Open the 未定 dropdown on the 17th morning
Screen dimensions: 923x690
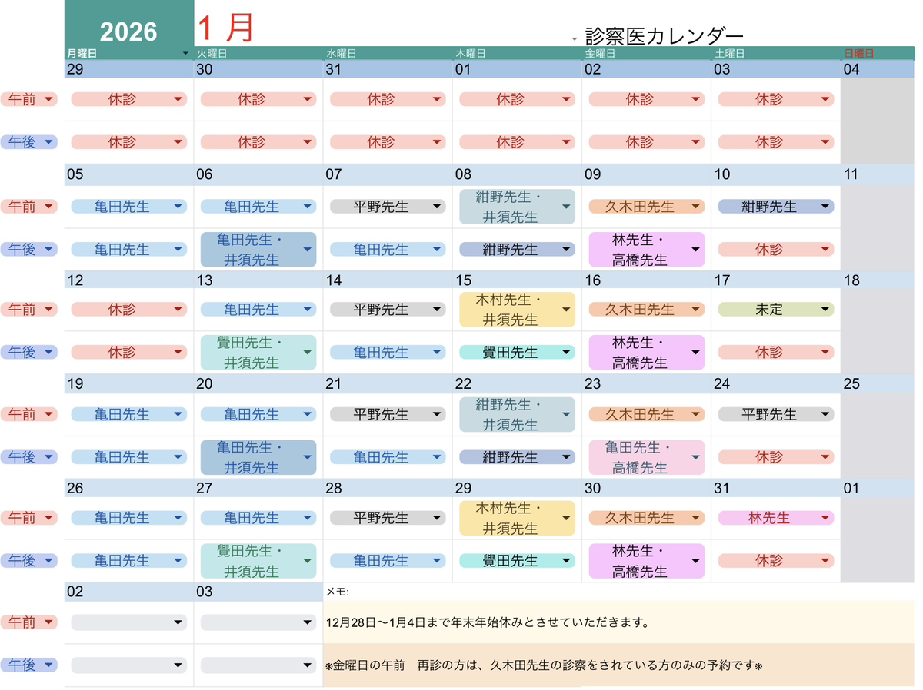825,310
